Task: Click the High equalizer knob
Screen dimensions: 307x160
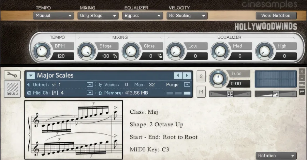Action: (x=264, y=51)
